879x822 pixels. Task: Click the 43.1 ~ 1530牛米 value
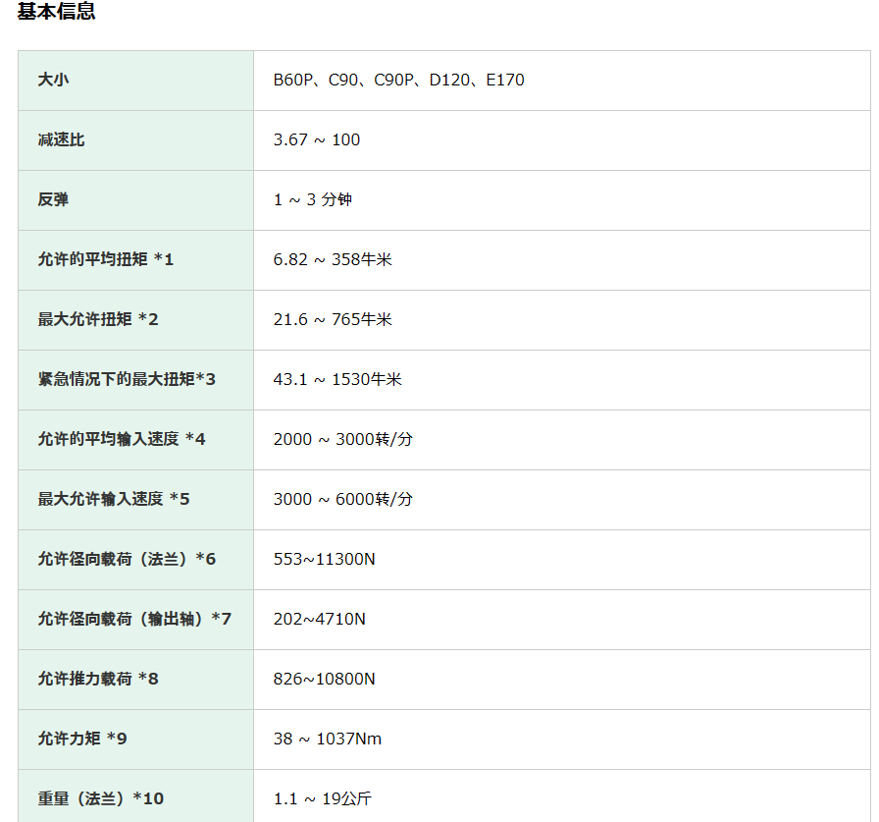(x=337, y=379)
